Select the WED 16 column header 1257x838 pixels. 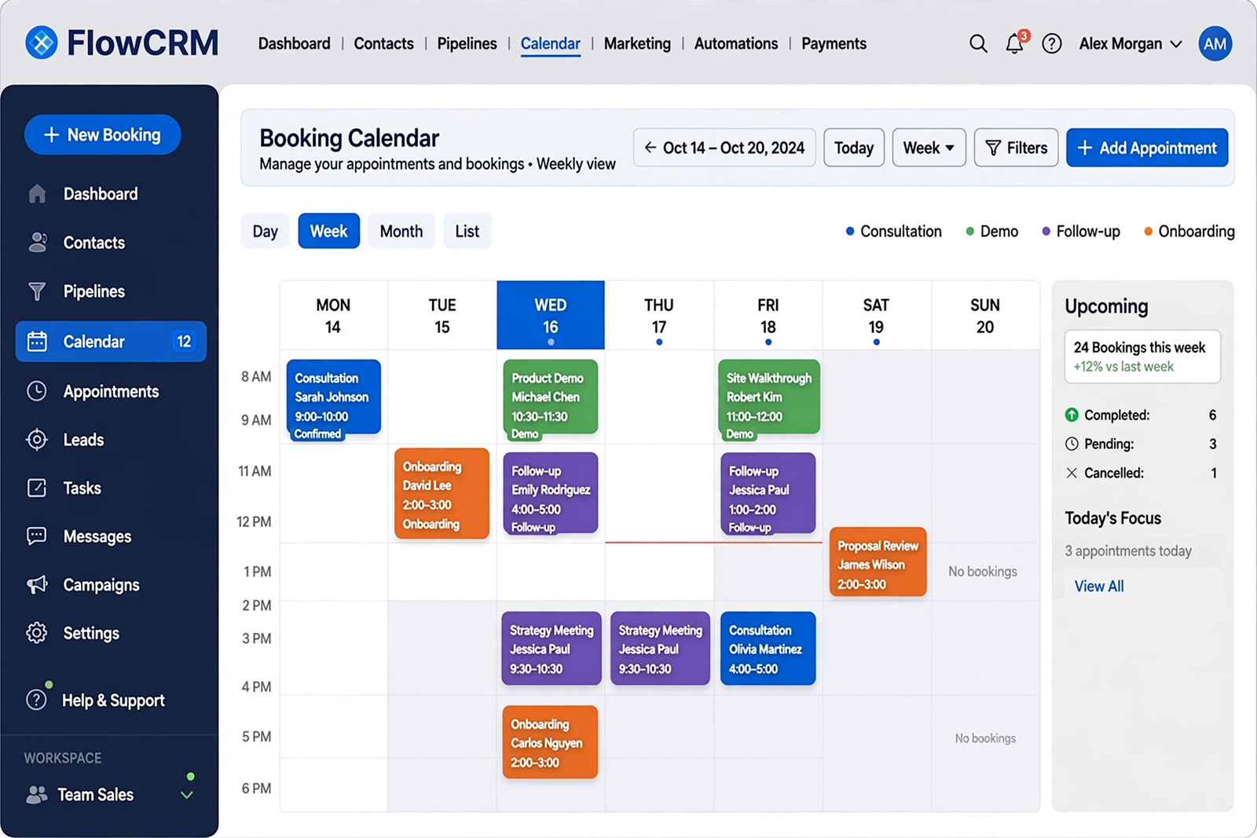point(551,315)
